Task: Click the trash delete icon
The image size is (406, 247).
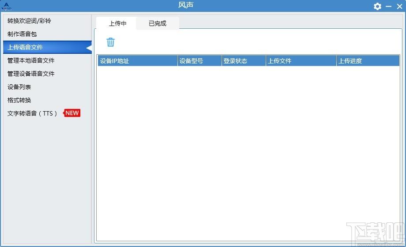Action: (110, 42)
